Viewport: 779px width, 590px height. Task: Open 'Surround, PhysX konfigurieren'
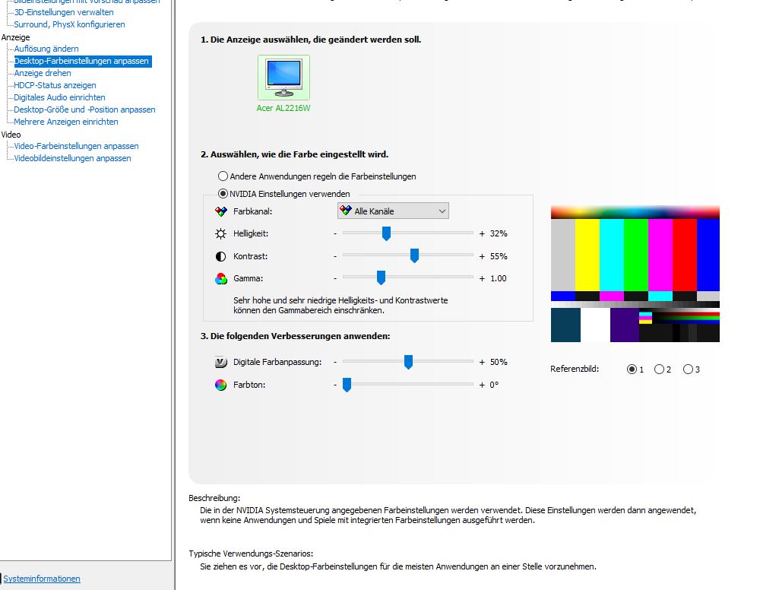coord(69,24)
